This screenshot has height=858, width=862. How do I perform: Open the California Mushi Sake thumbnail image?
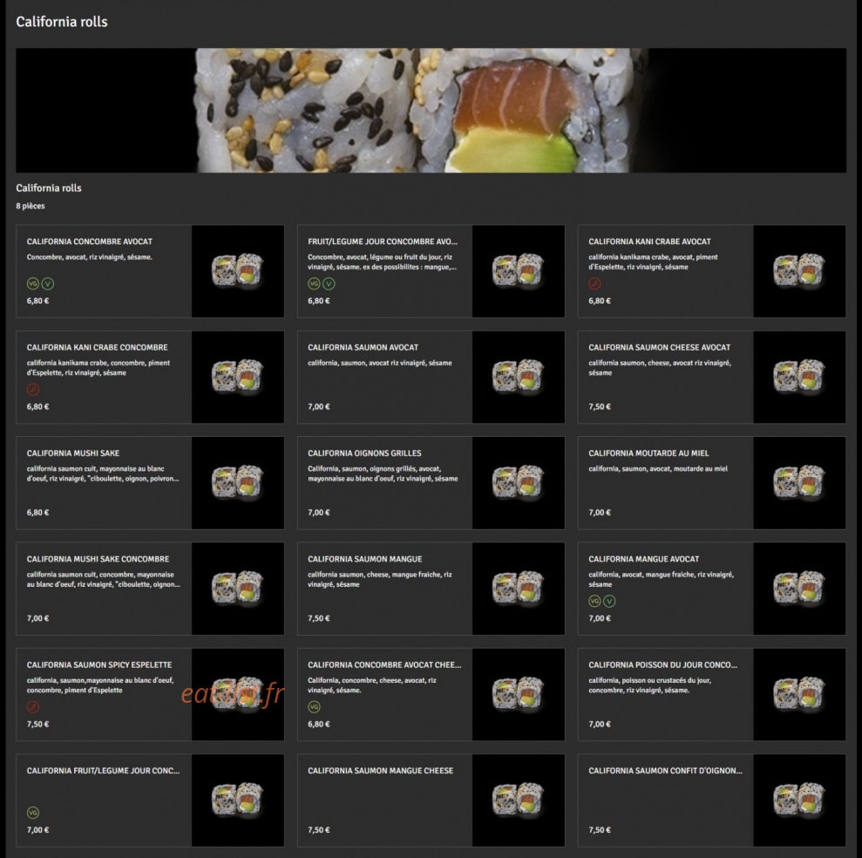pos(237,482)
